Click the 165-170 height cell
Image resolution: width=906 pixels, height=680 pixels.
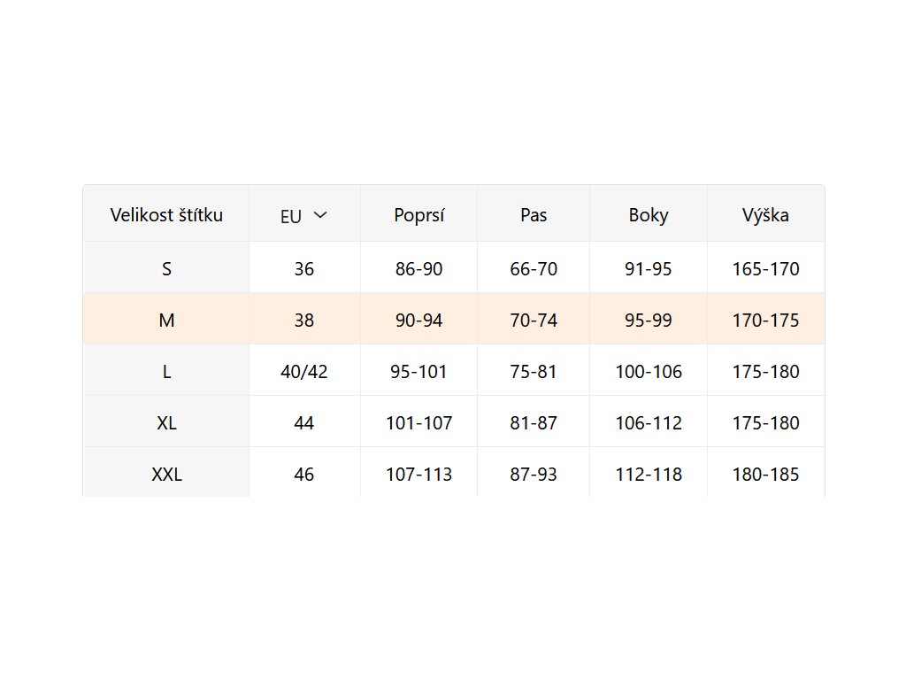(x=765, y=268)
